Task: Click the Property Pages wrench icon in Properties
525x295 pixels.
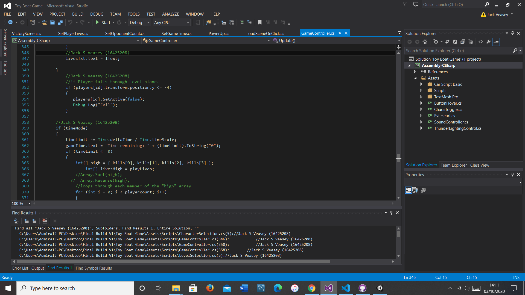Action: pos(424,190)
